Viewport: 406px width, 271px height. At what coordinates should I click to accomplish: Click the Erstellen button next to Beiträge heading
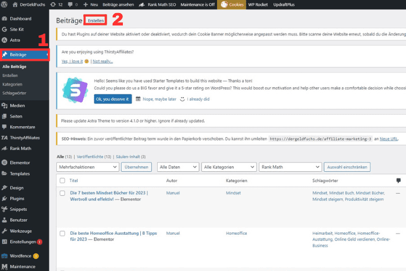[95, 21]
